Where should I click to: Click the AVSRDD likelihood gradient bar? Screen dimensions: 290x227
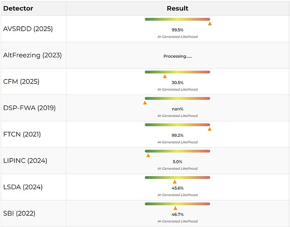pyautogui.click(x=177, y=19)
